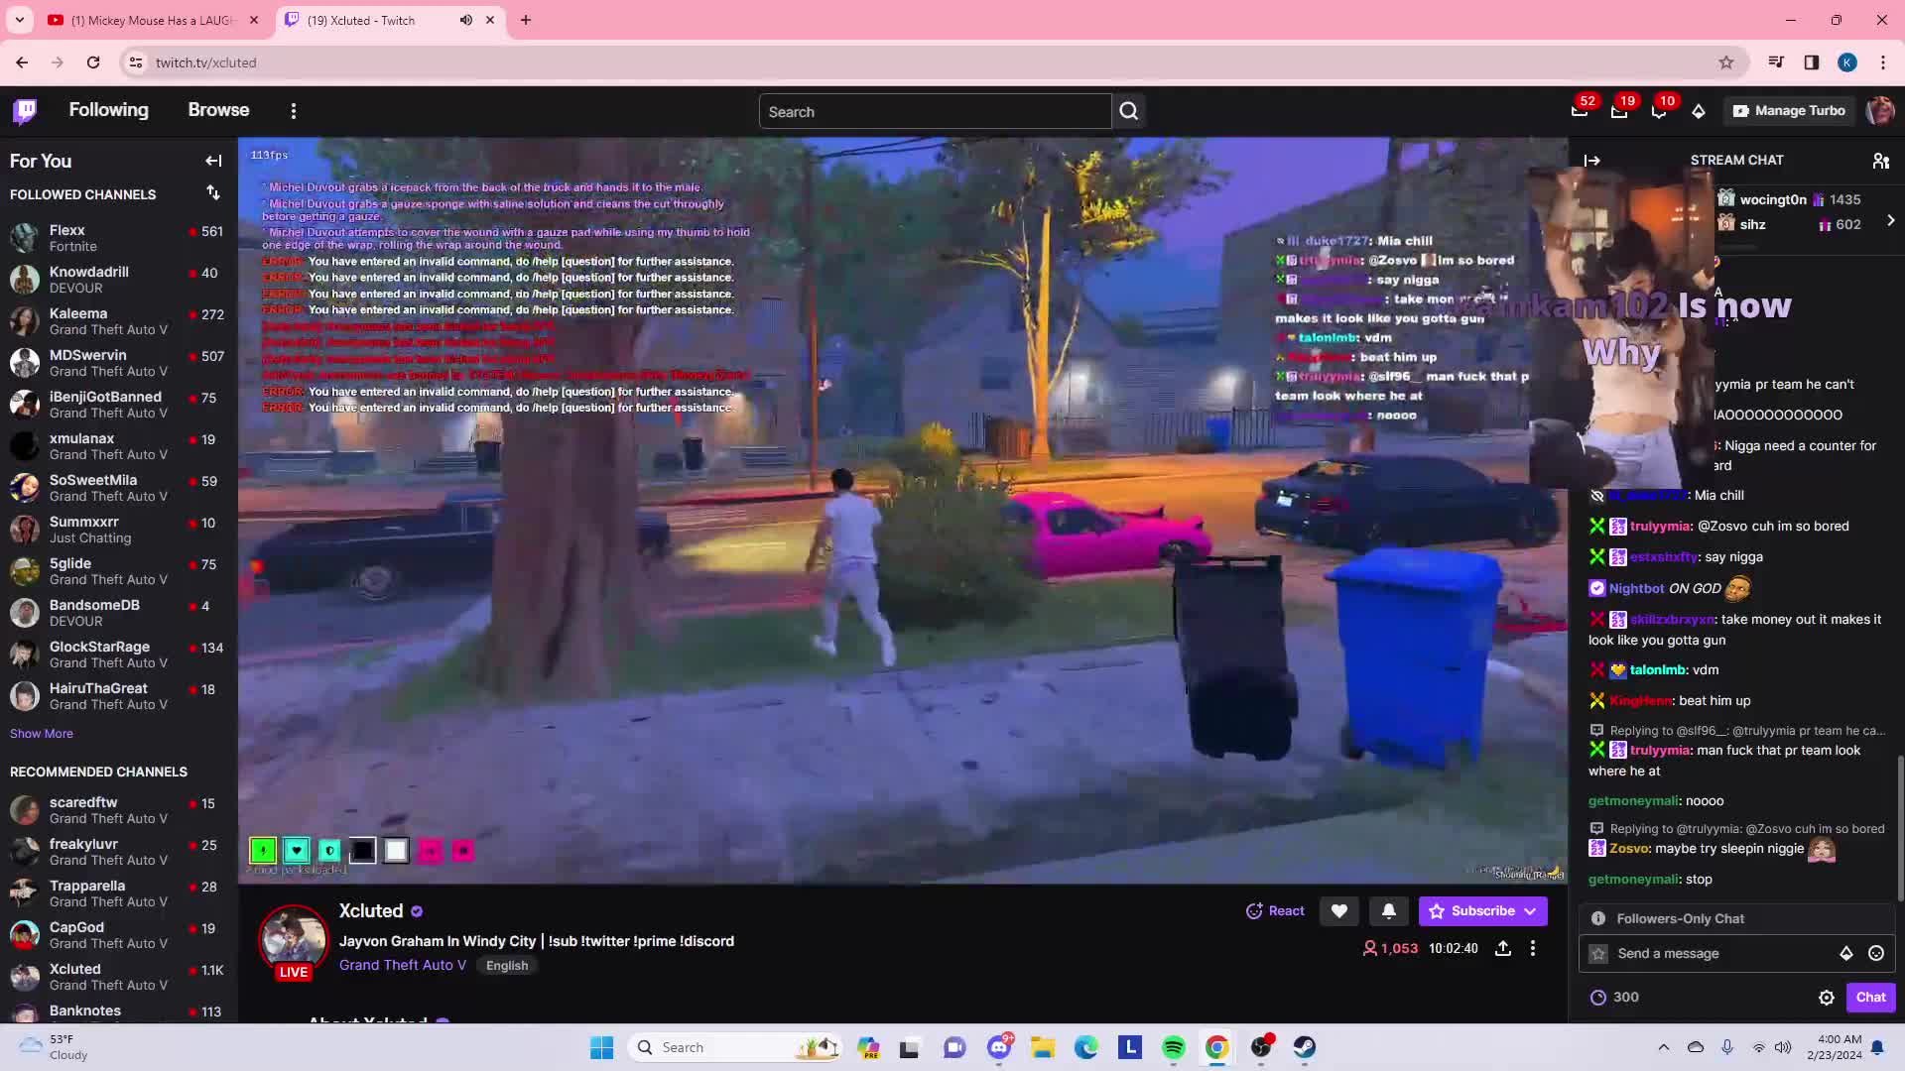This screenshot has width=1905, height=1071.
Task: Open the chat community users list
Action: (1880, 161)
